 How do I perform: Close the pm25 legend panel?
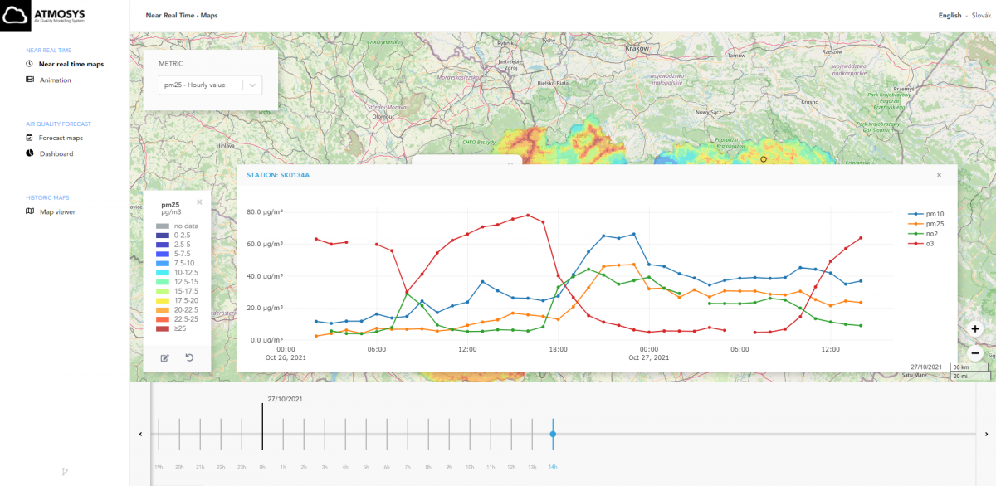tap(199, 202)
